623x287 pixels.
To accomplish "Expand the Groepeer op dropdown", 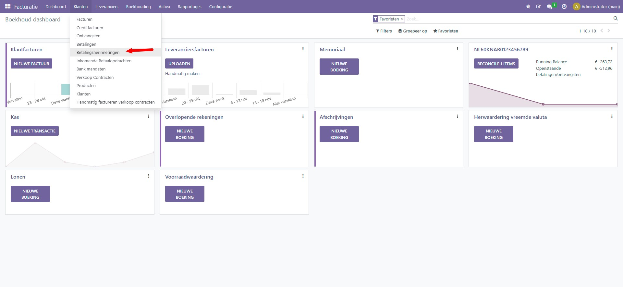I will tap(412, 31).
